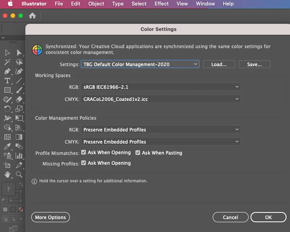Set paint to None (red slash)
Viewport: 290px width, 232px height.
21,210
